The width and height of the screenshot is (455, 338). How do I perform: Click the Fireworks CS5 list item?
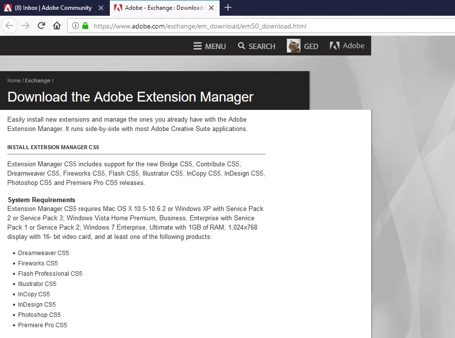[x=38, y=263]
